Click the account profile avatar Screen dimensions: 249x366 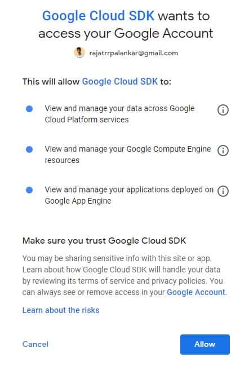tap(79, 52)
